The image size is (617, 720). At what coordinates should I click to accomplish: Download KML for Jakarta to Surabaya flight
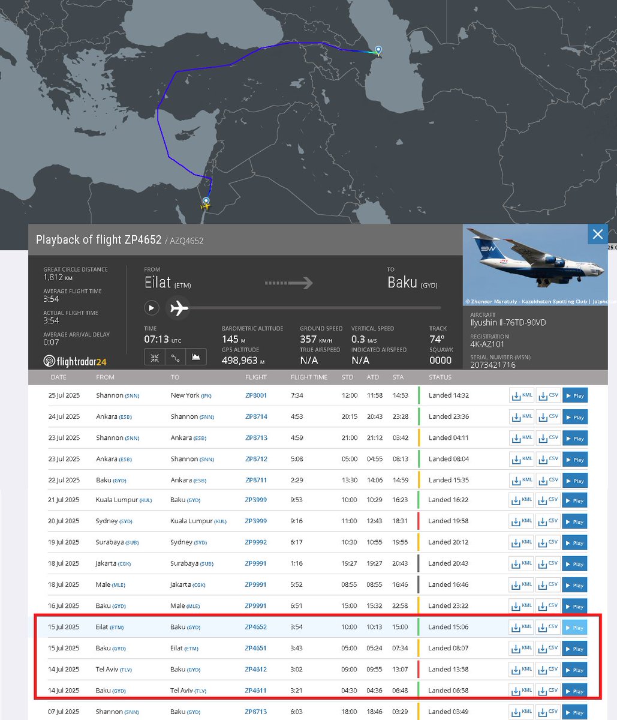(x=521, y=564)
